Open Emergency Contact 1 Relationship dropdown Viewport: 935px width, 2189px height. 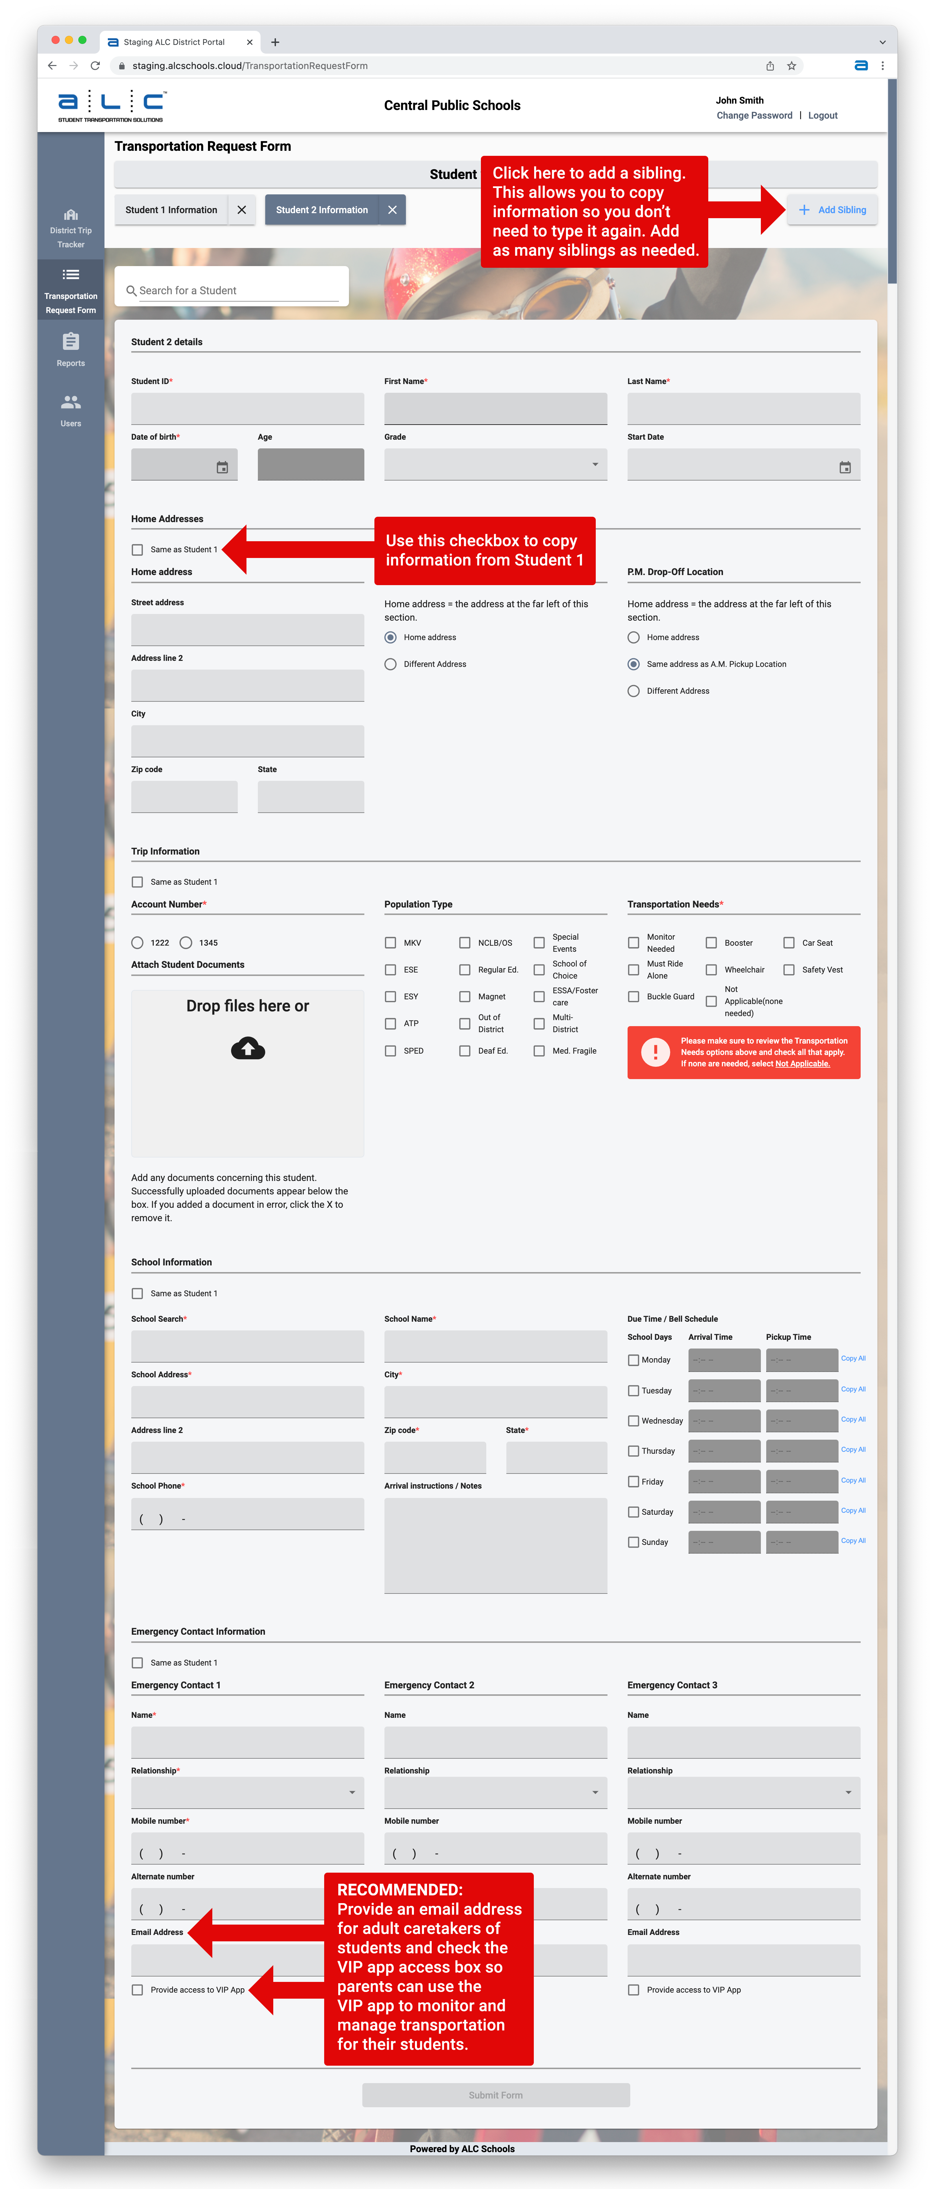tap(248, 1792)
